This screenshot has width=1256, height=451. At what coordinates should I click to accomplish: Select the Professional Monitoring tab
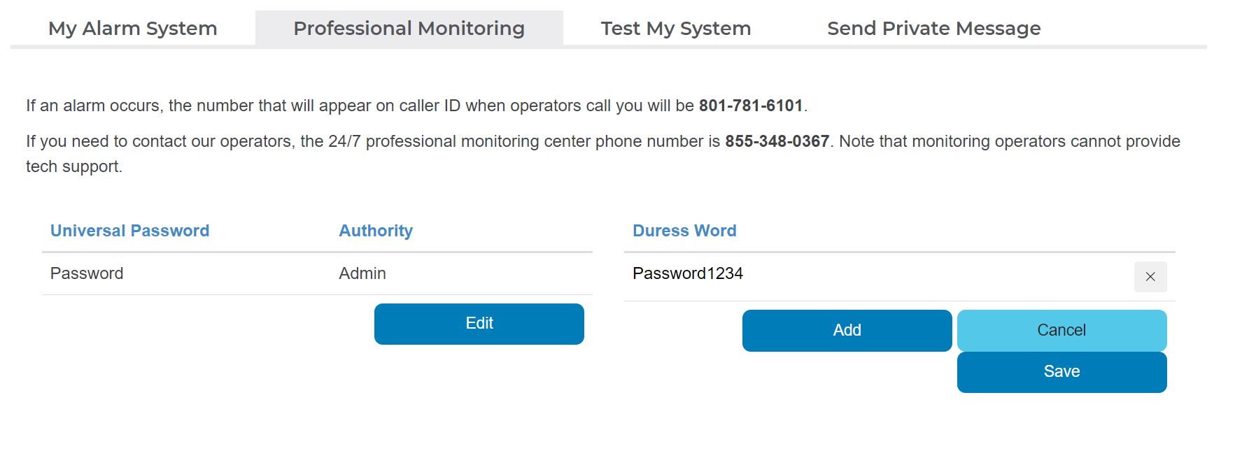click(x=409, y=29)
